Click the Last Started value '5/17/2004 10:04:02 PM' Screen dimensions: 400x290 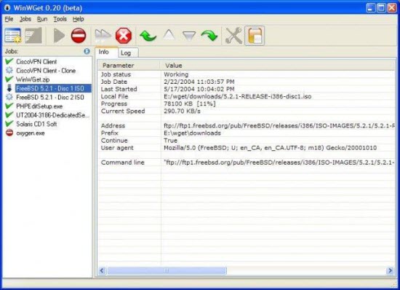199,89
